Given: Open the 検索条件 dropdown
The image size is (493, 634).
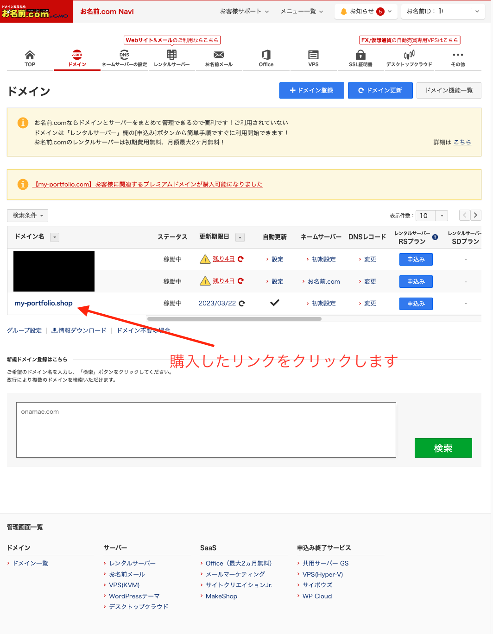Looking at the screenshot, I should [x=27, y=215].
